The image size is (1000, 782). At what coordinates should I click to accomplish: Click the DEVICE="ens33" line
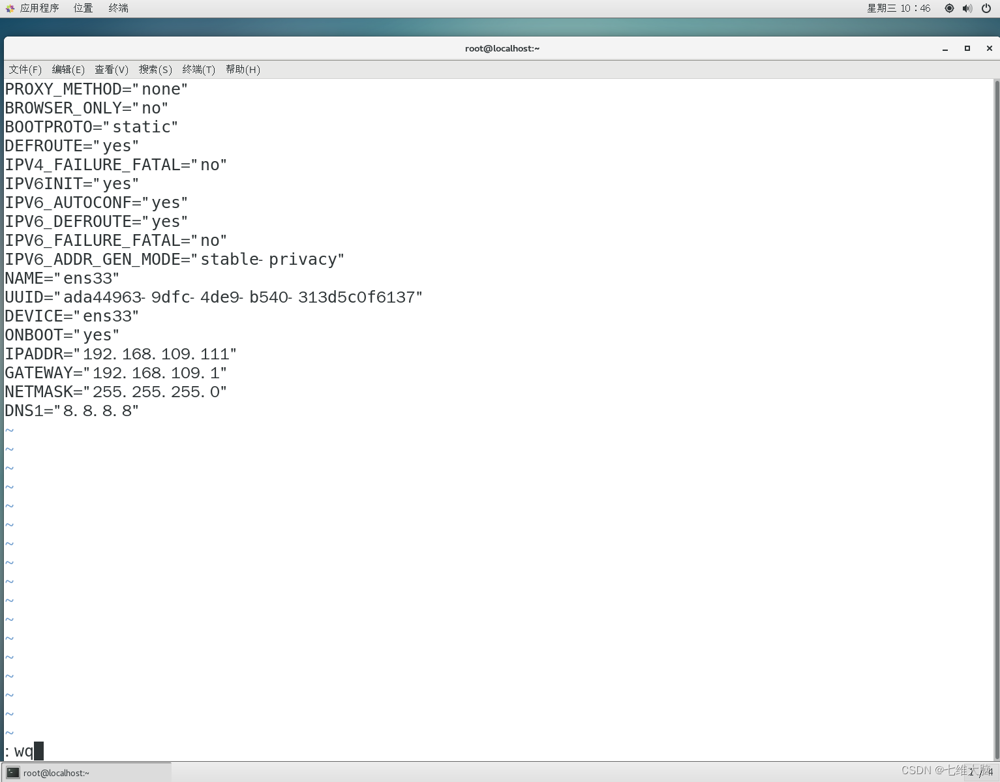tap(72, 316)
